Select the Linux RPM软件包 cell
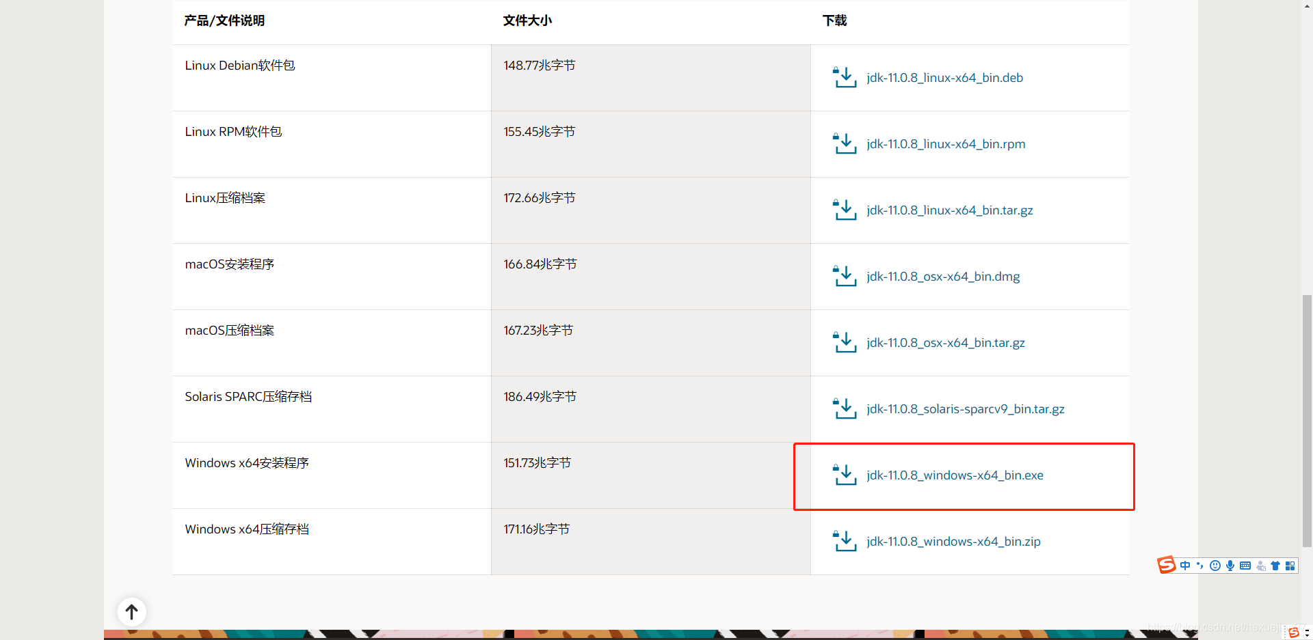Viewport: 1313px width, 640px height. tap(332, 144)
